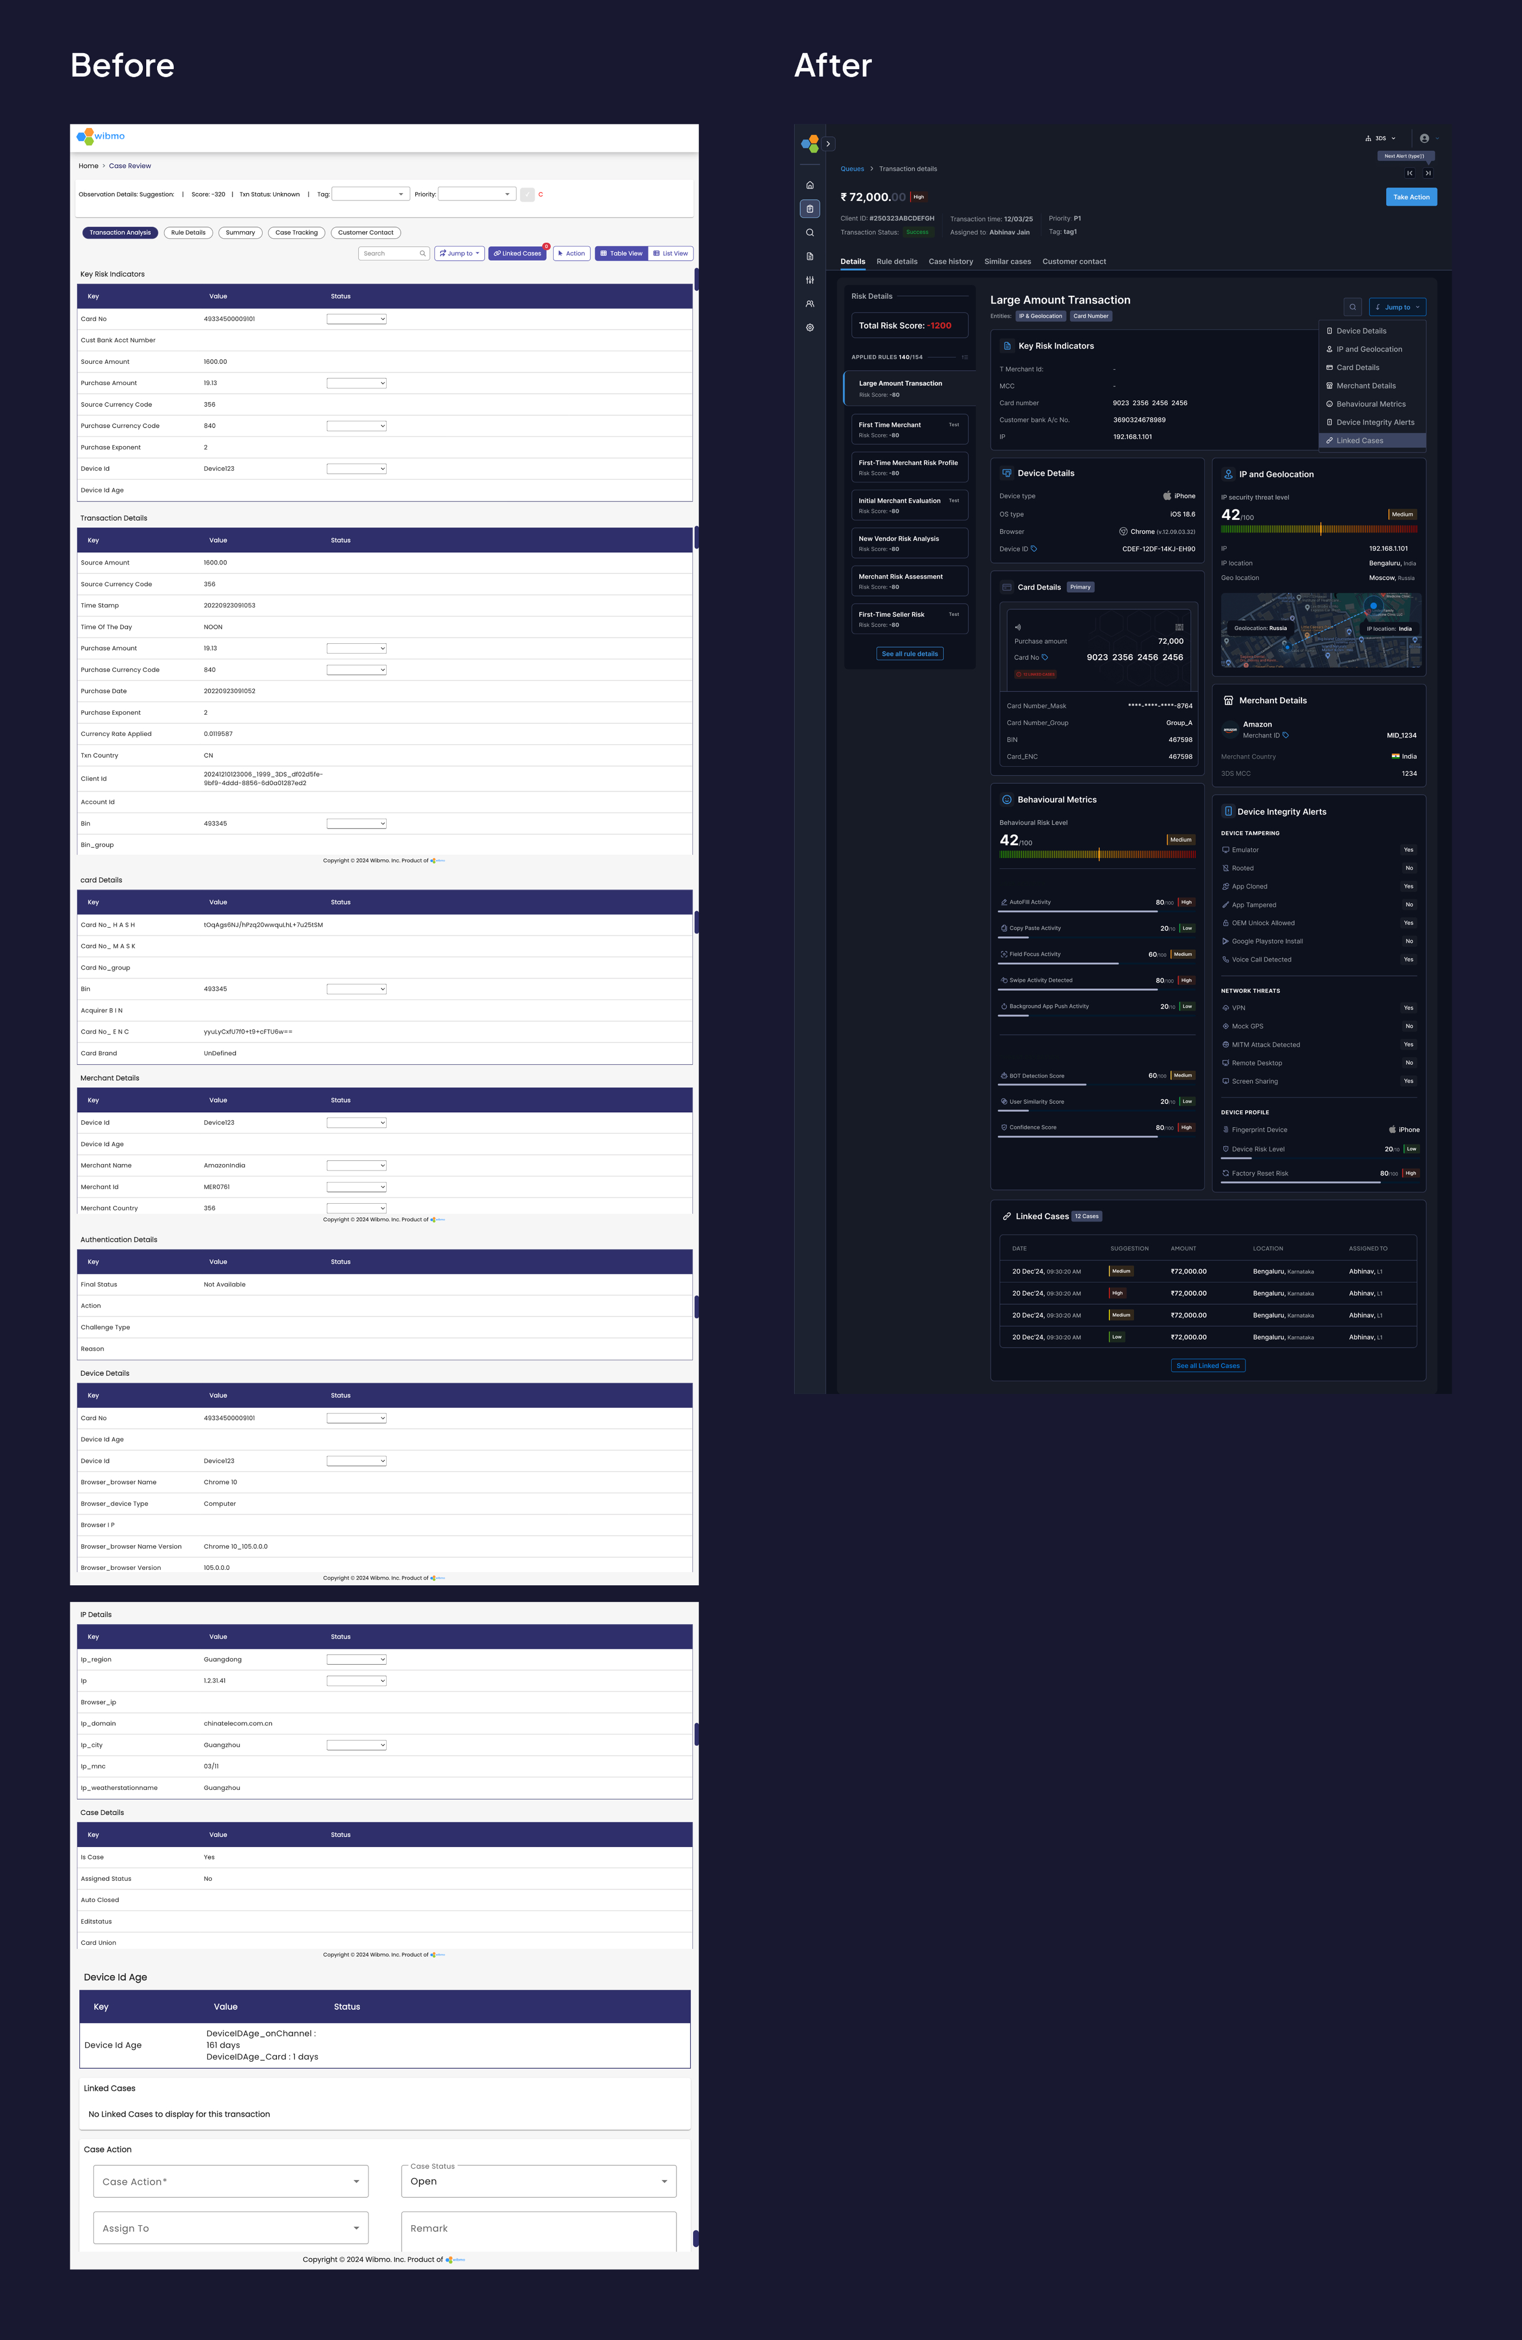Open the users icon in dark sidebar

coord(809,304)
